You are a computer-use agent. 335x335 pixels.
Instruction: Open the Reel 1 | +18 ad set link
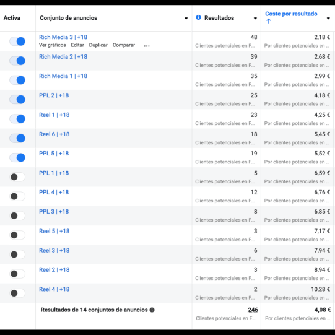54,115
